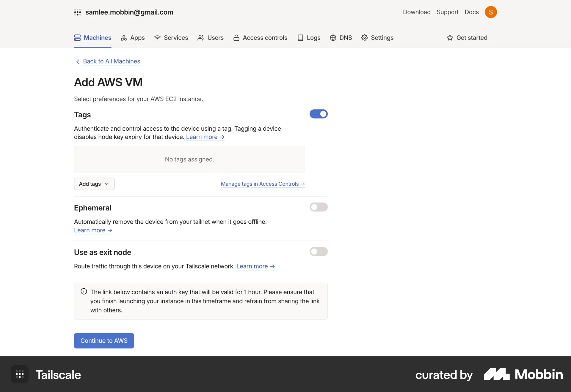Click Continue to AWS button
The image size is (571, 392).
(x=104, y=341)
